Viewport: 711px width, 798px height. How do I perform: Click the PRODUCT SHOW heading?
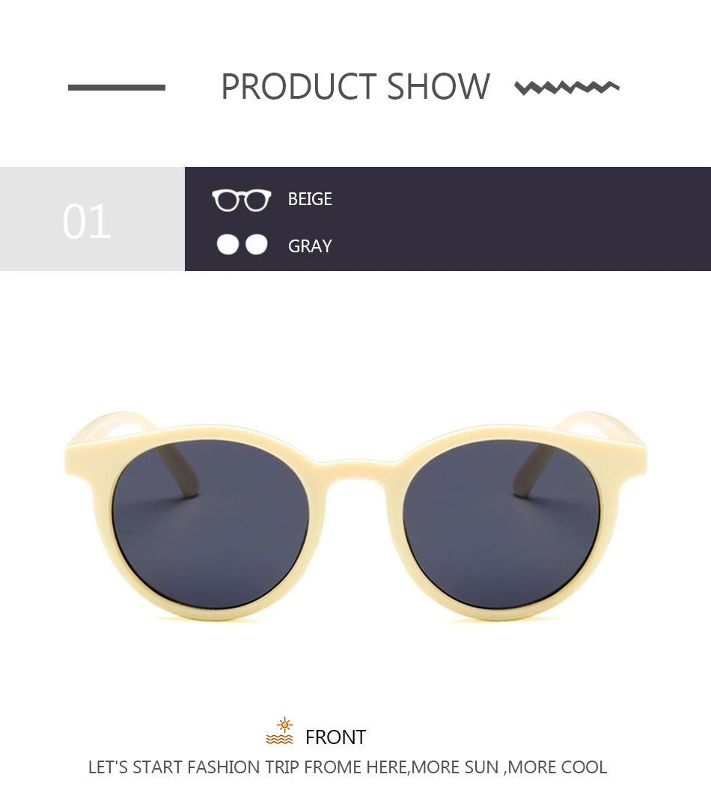pyautogui.click(x=355, y=87)
